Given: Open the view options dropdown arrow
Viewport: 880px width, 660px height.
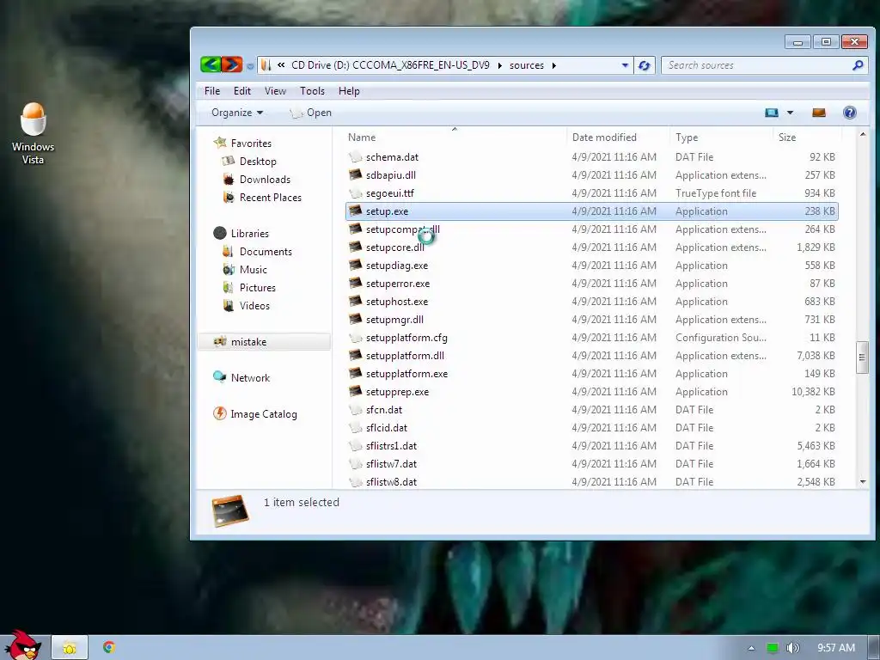Looking at the screenshot, I should (790, 113).
